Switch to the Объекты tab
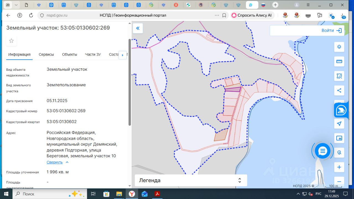 69,54
